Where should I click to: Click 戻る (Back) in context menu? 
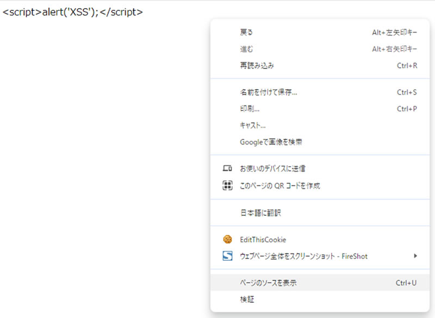(320, 33)
